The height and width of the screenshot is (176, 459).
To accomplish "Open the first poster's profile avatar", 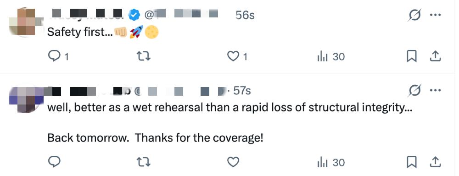I will click(x=26, y=22).
